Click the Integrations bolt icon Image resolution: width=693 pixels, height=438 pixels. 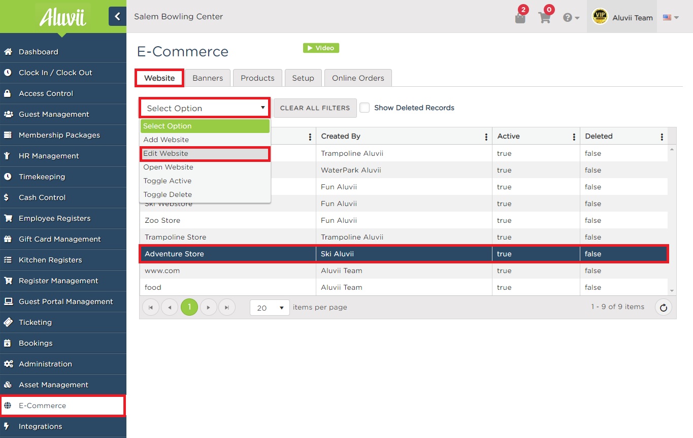coord(7,426)
